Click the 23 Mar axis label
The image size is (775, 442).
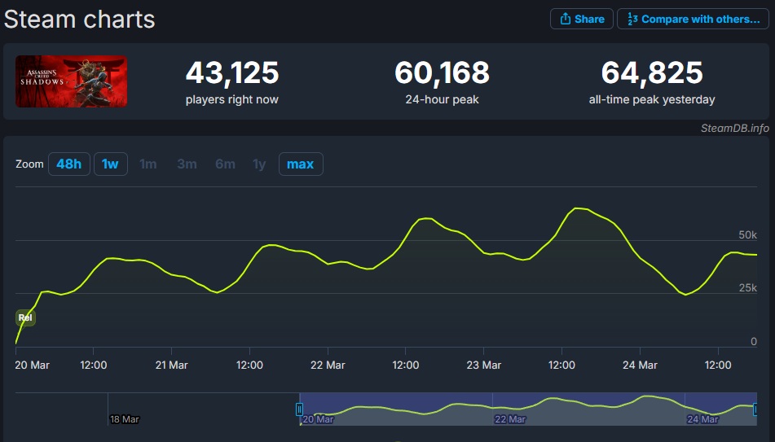484,365
